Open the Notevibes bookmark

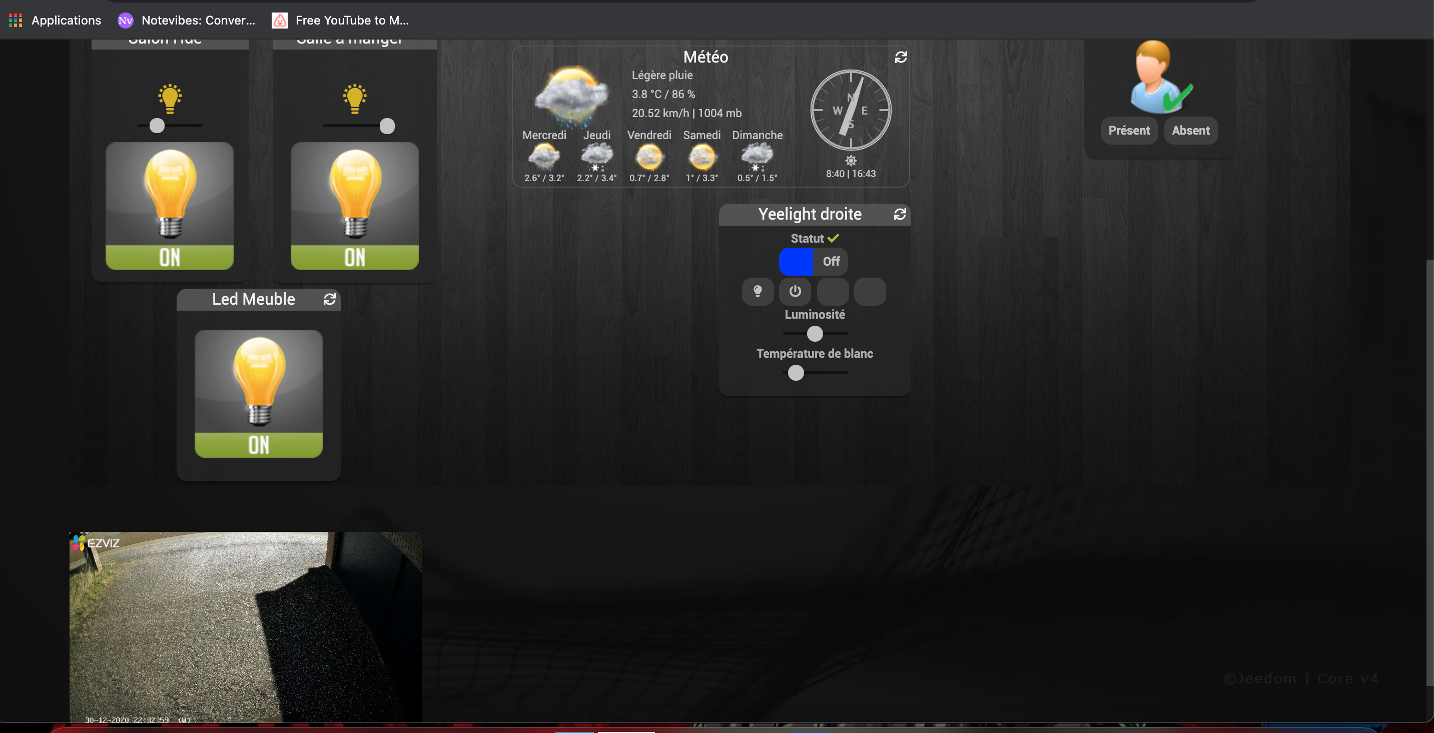coord(187,20)
